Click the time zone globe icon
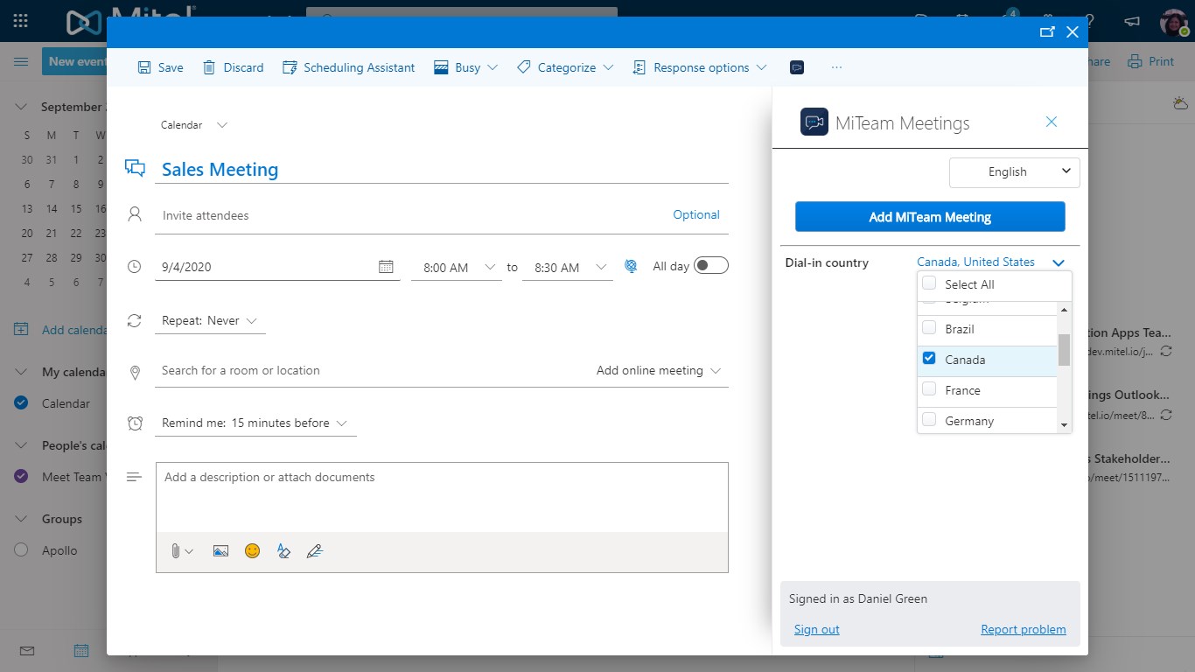The image size is (1195, 672). click(630, 266)
